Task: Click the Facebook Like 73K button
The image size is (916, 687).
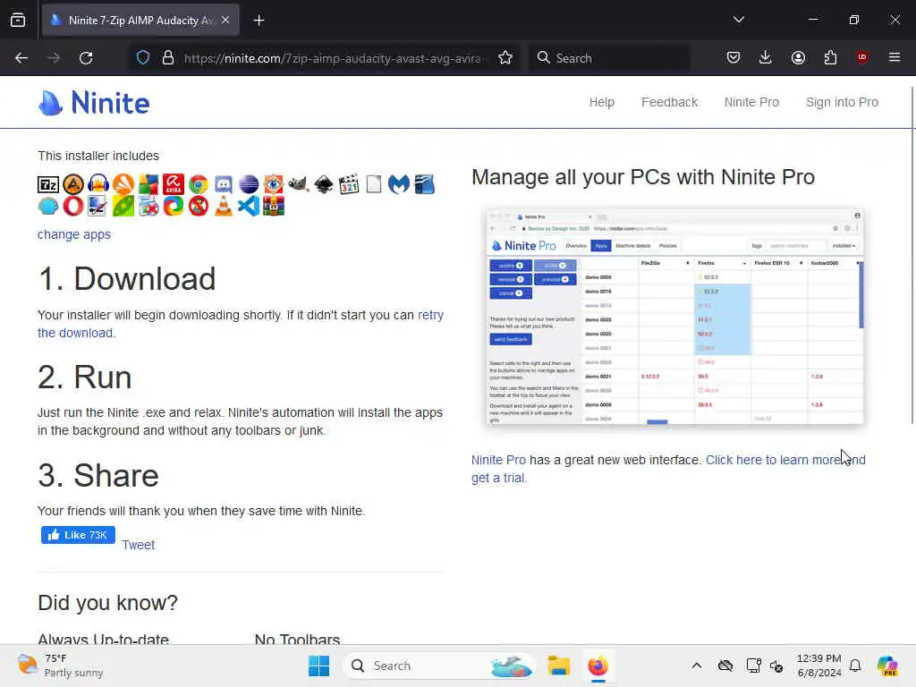Action: 78,535
